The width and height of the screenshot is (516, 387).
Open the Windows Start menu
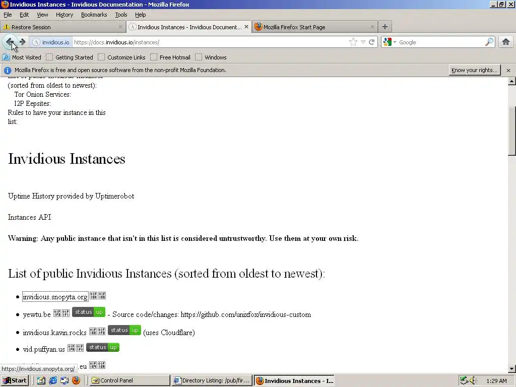pyautogui.click(x=15, y=380)
